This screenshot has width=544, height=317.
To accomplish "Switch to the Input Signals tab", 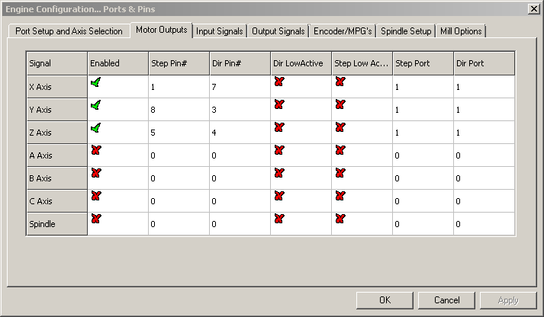I will [219, 31].
